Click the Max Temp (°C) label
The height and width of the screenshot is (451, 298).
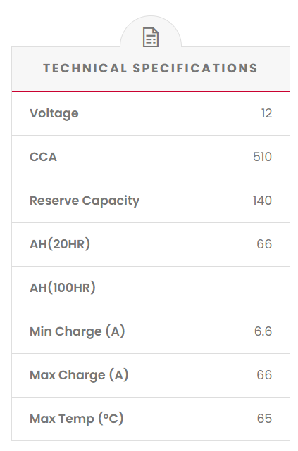coord(77,419)
